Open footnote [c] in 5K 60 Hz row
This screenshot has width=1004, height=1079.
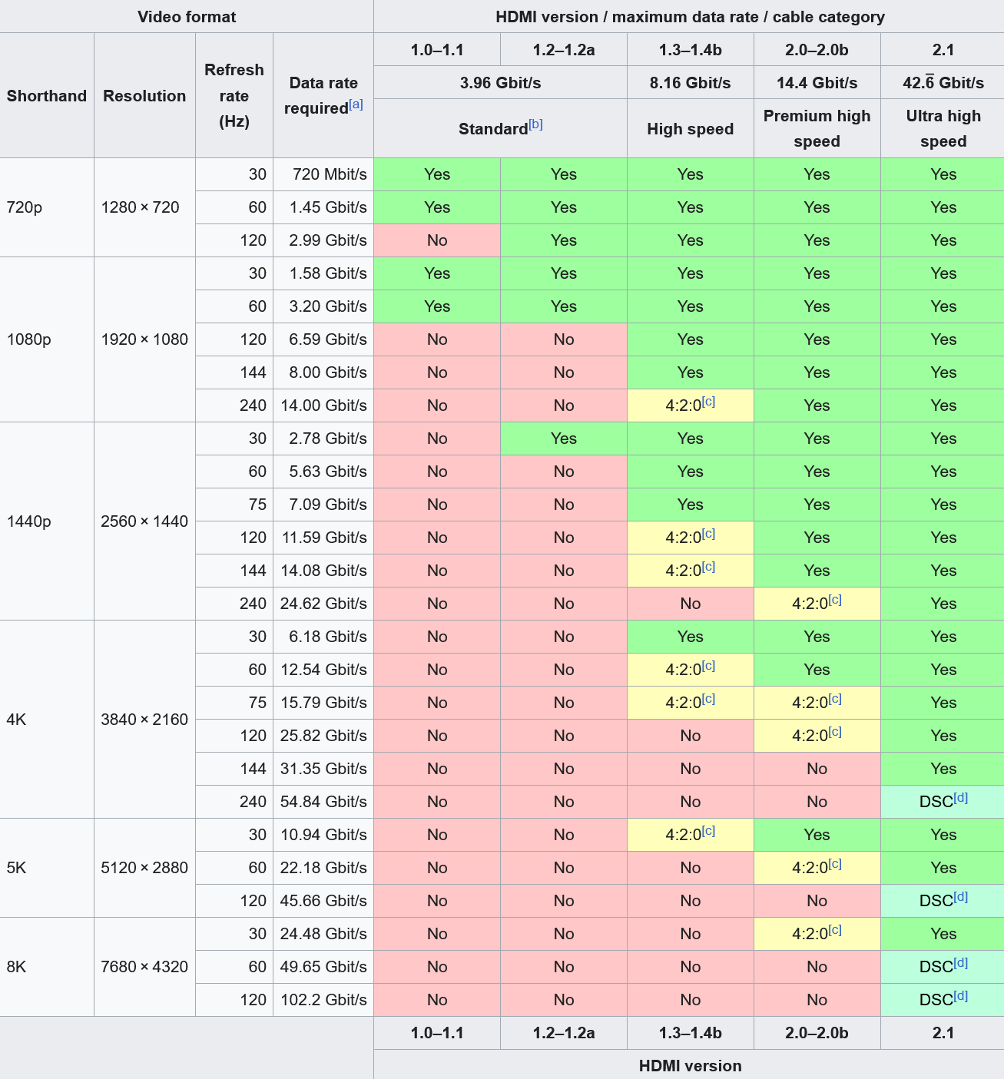(835, 863)
